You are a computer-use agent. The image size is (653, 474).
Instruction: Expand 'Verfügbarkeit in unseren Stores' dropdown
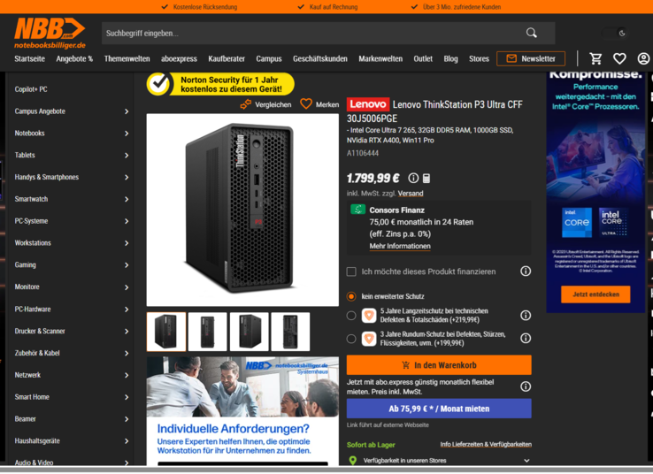click(526, 460)
